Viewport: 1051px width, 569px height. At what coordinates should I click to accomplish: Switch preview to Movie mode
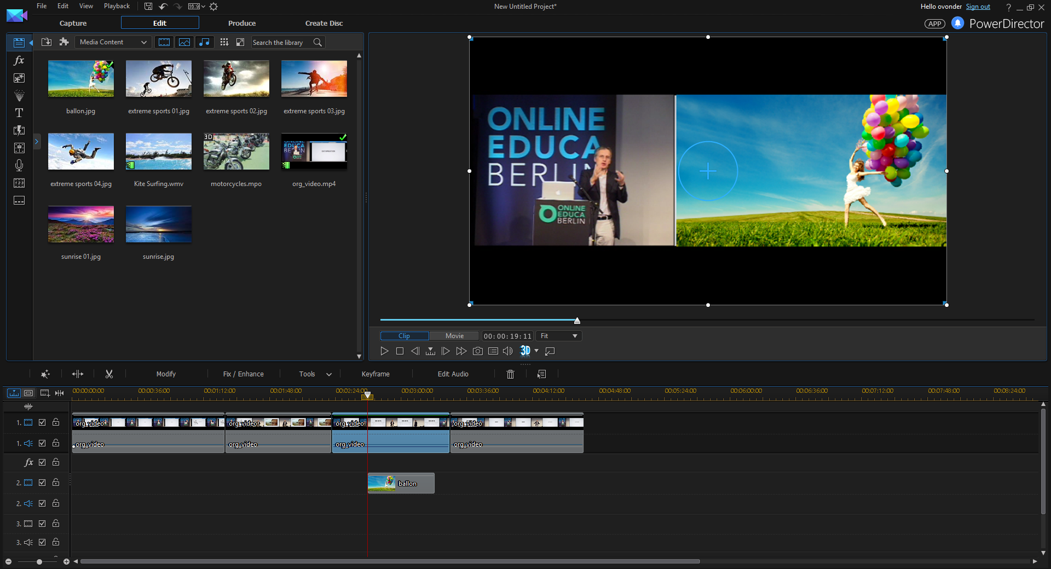click(x=454, y=336)
